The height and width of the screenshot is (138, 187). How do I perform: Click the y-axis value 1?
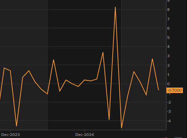coord(169,75)
